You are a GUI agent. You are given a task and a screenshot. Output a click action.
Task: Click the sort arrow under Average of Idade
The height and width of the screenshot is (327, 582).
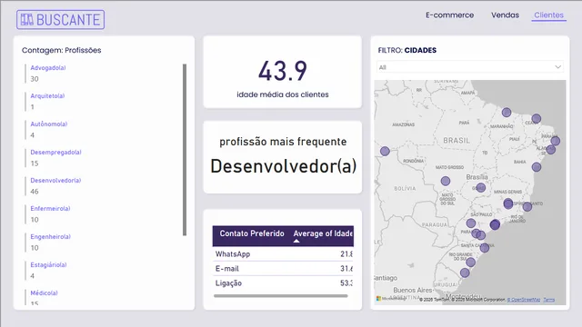coord(296,242)
